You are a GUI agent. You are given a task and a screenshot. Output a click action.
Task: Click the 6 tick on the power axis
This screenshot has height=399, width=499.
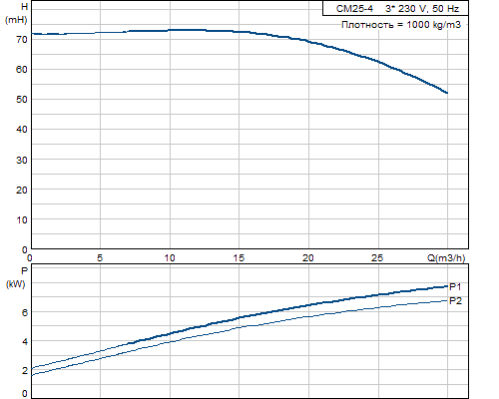pyautogui.click(x=25, y=312)
